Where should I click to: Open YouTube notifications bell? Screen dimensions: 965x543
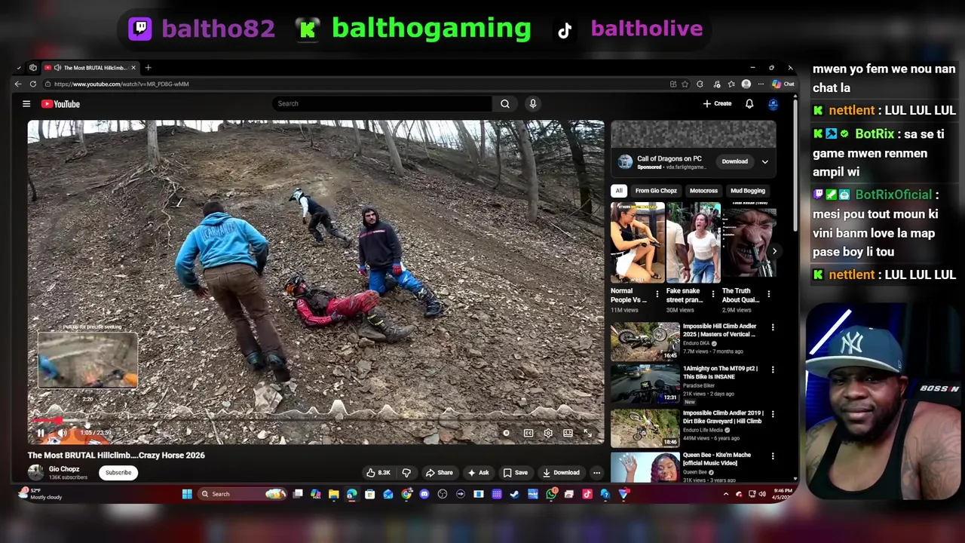point(749,104)
